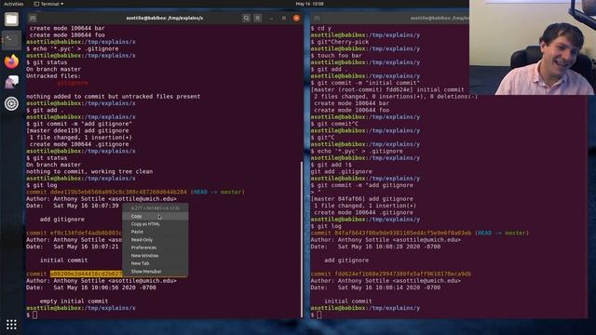
Task: Click '[master 84faf66] add gitignore' line
Action: tap(362, 199)
